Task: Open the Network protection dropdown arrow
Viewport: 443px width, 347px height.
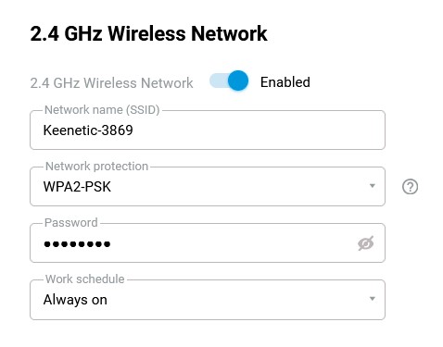Action: coord(373,186)
